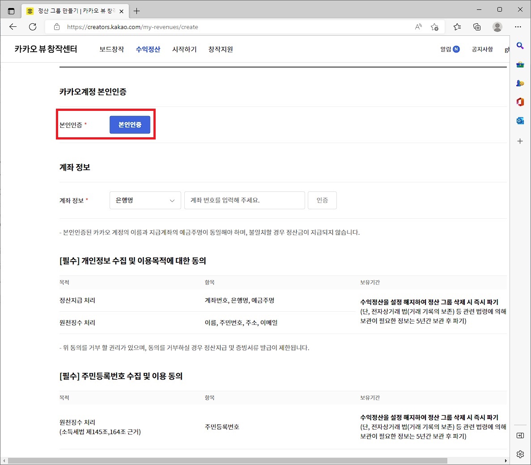This screenshot has height=465, width=531.
Task: Reload the page with refresh icon
Action: [33, 27]
